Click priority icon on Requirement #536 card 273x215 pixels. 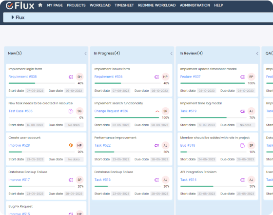[x=156, y=77]
